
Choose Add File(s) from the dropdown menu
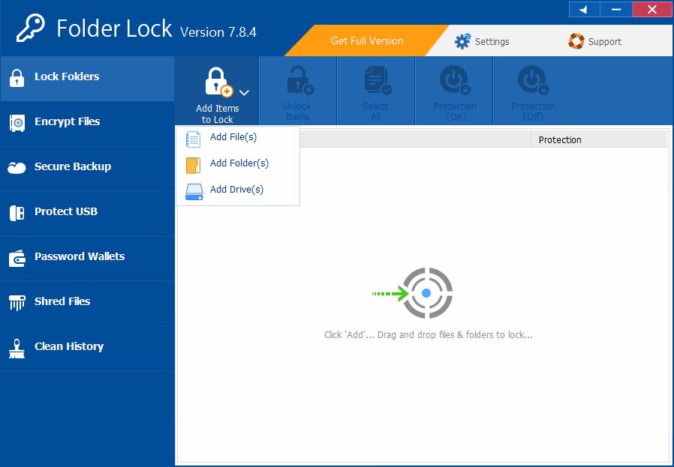coord(238,137)
